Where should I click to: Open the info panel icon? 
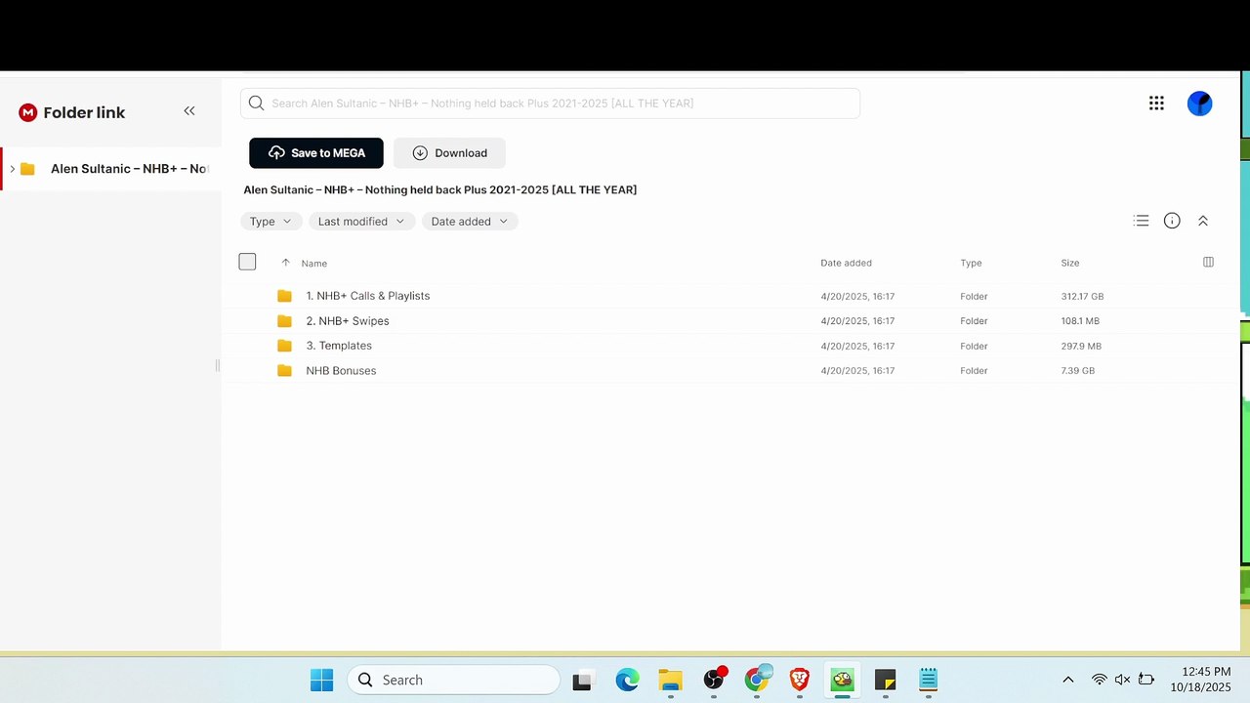coord(1172,221)
